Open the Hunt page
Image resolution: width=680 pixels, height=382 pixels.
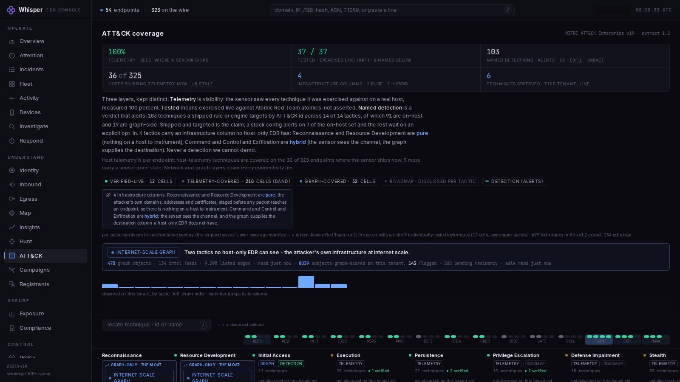[45, 242]
